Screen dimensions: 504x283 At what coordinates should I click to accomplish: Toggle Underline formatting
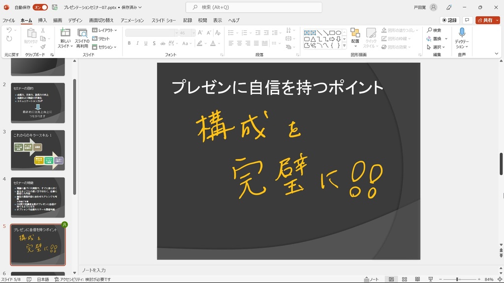coord(146,43)
